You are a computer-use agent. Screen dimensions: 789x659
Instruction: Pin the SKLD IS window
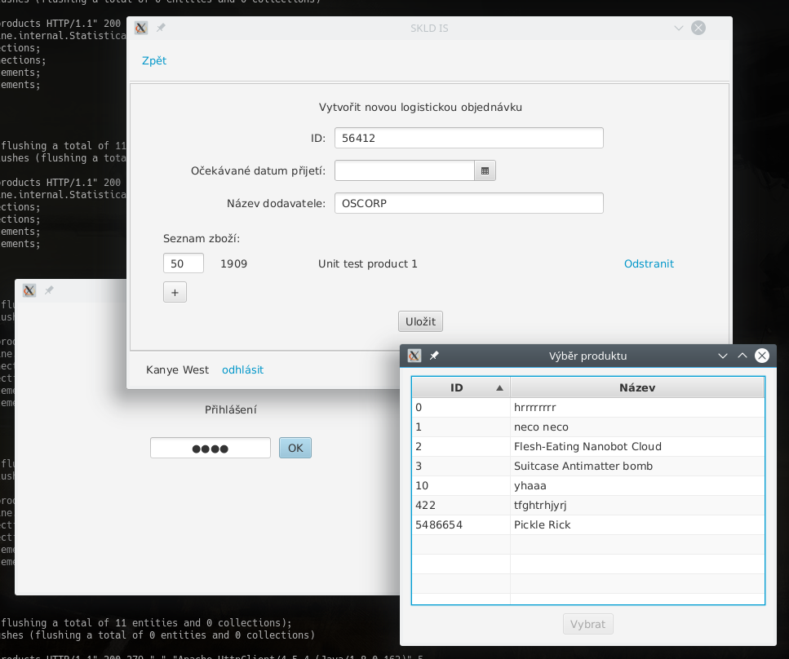pyautogui.click(x=161, y=29)
